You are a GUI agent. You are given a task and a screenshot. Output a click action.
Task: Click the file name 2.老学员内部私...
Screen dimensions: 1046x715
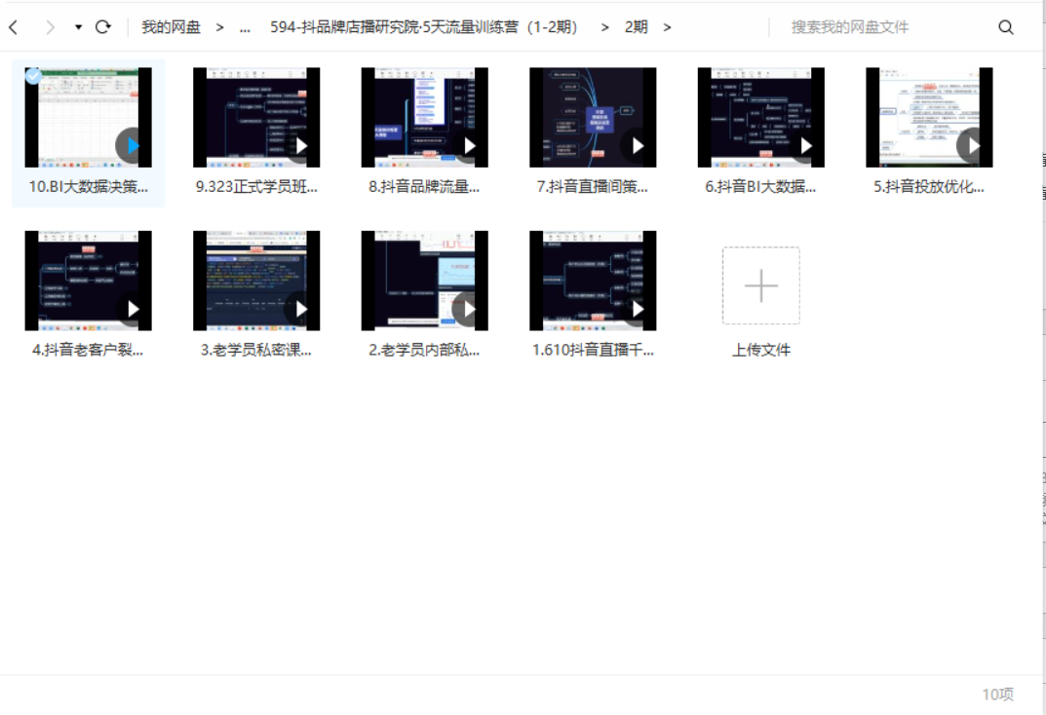[424, 350]
